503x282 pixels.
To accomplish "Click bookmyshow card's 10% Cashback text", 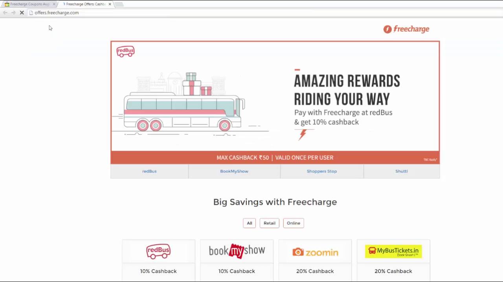I will click(237, 271).
